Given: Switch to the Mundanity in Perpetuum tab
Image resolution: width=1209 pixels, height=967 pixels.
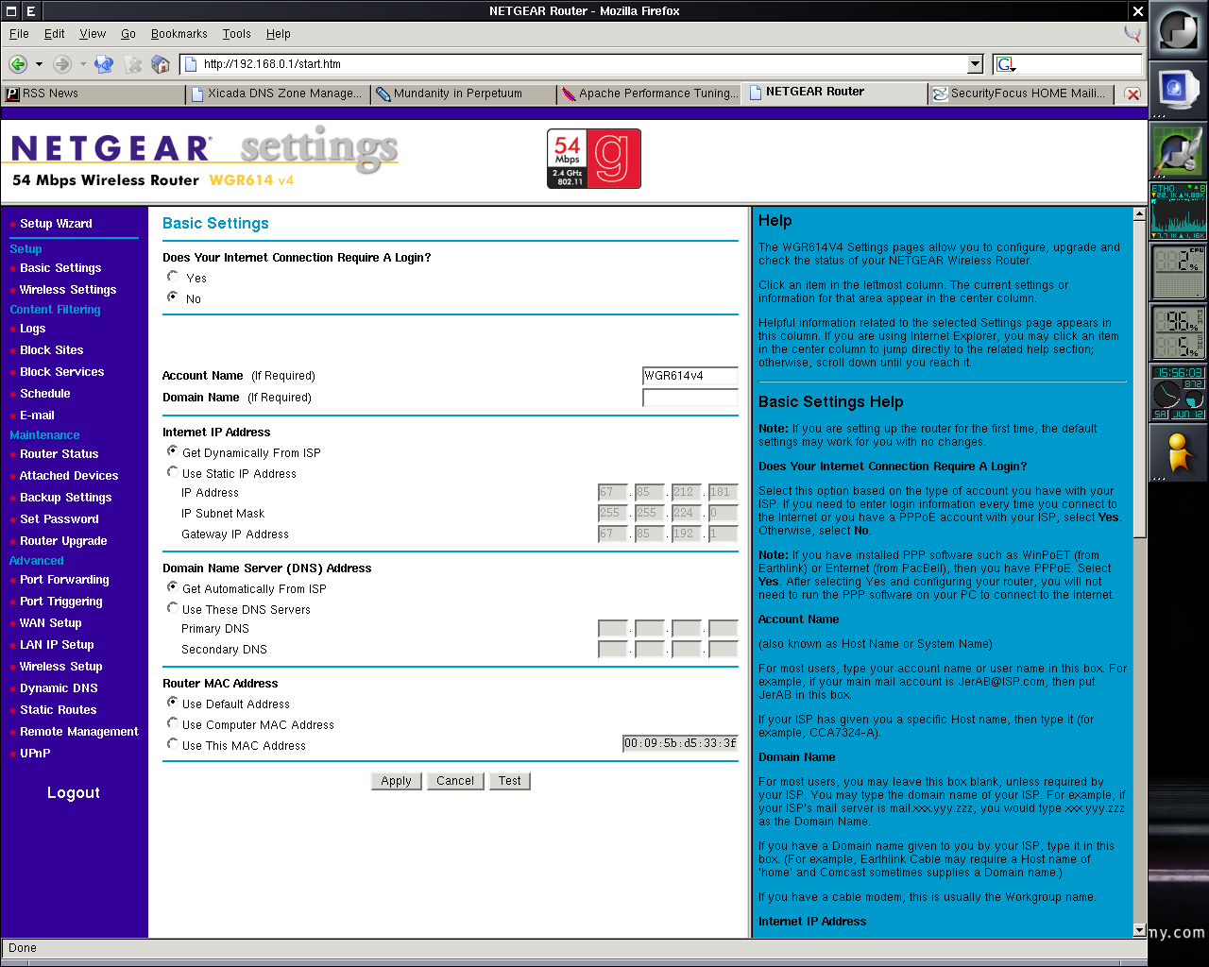Looking at the screenshot, I should [x=463, y=93].
